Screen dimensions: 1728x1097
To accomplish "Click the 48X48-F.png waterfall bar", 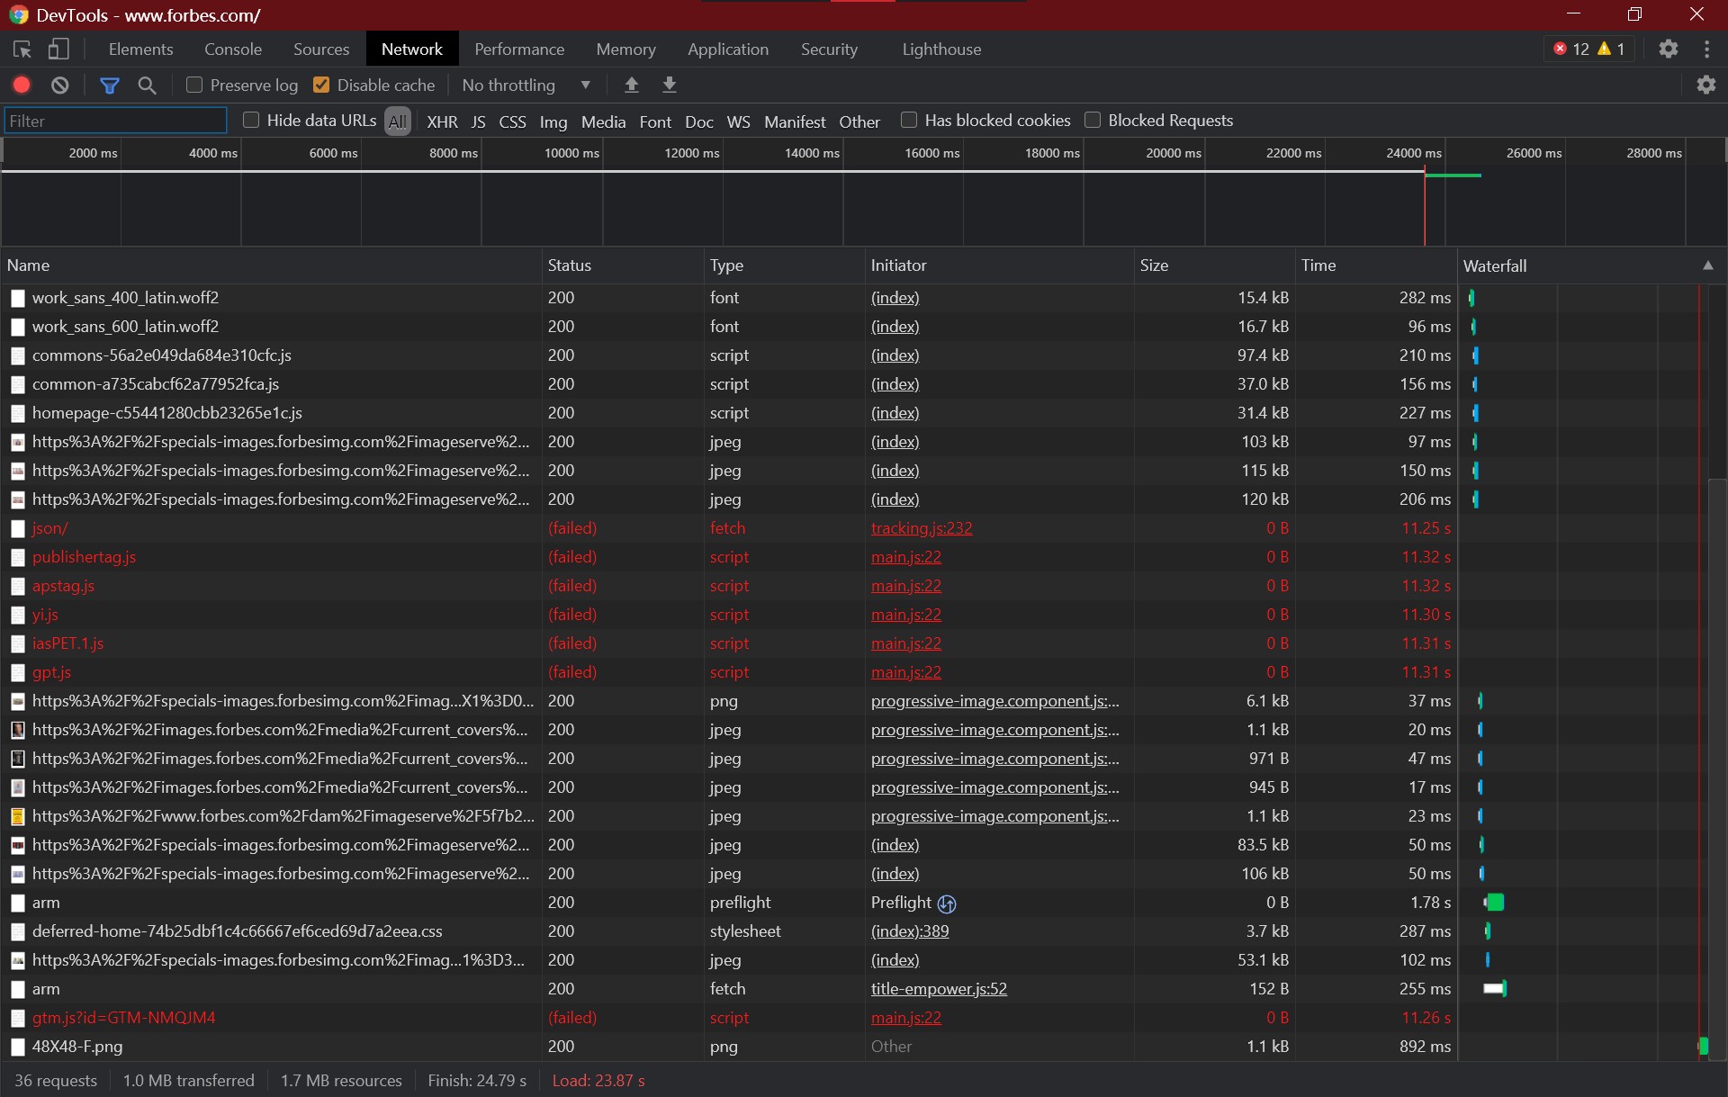I will click(x=1703, y=1047).
